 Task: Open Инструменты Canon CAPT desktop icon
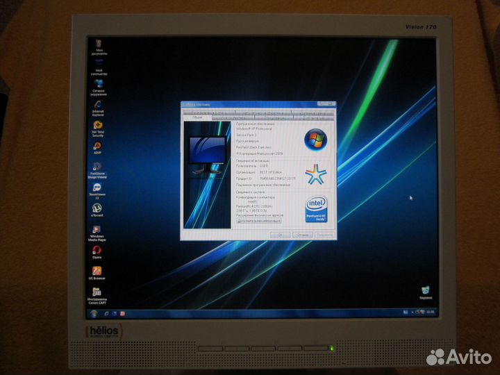tap(97, 296)
